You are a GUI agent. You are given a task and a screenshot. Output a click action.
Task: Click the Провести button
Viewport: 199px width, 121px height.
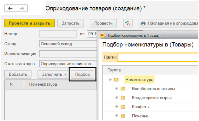point(103,23)
